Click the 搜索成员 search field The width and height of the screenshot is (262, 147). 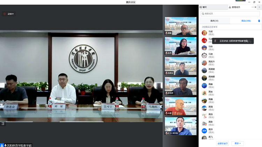click(230, 14)
